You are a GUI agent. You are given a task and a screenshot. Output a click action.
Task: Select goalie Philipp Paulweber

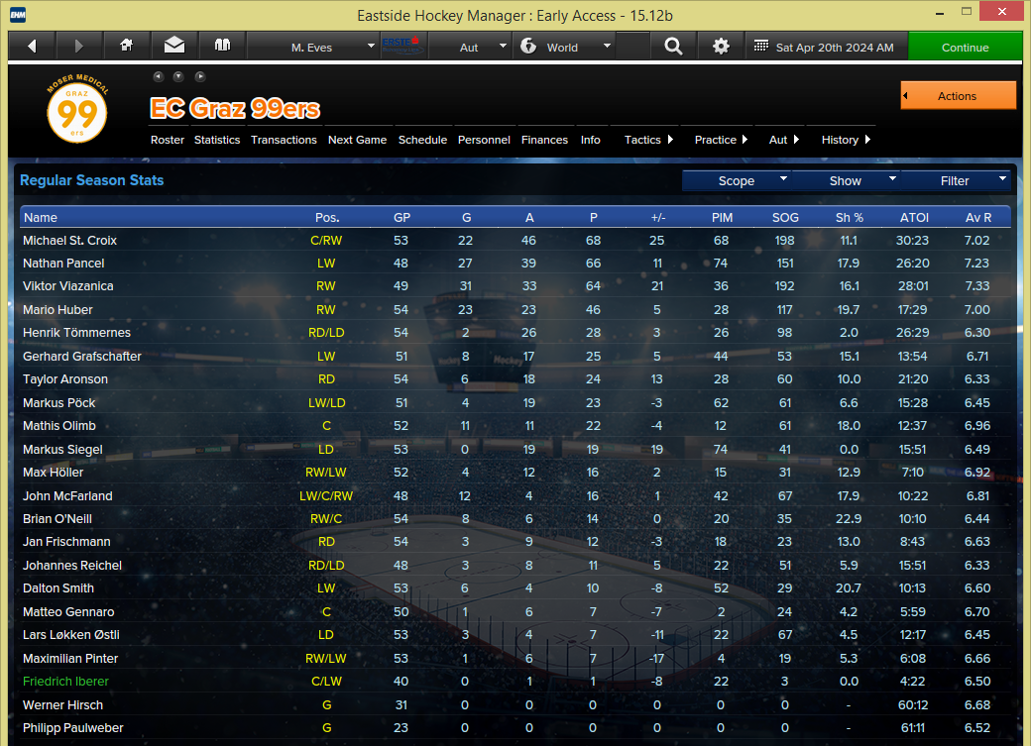pyautogui.click(x=73, y=728)
